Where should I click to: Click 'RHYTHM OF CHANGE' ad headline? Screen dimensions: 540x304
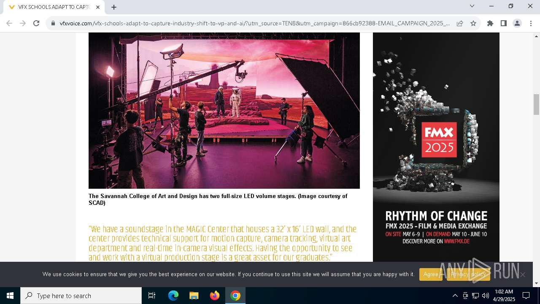click(436, 216)
